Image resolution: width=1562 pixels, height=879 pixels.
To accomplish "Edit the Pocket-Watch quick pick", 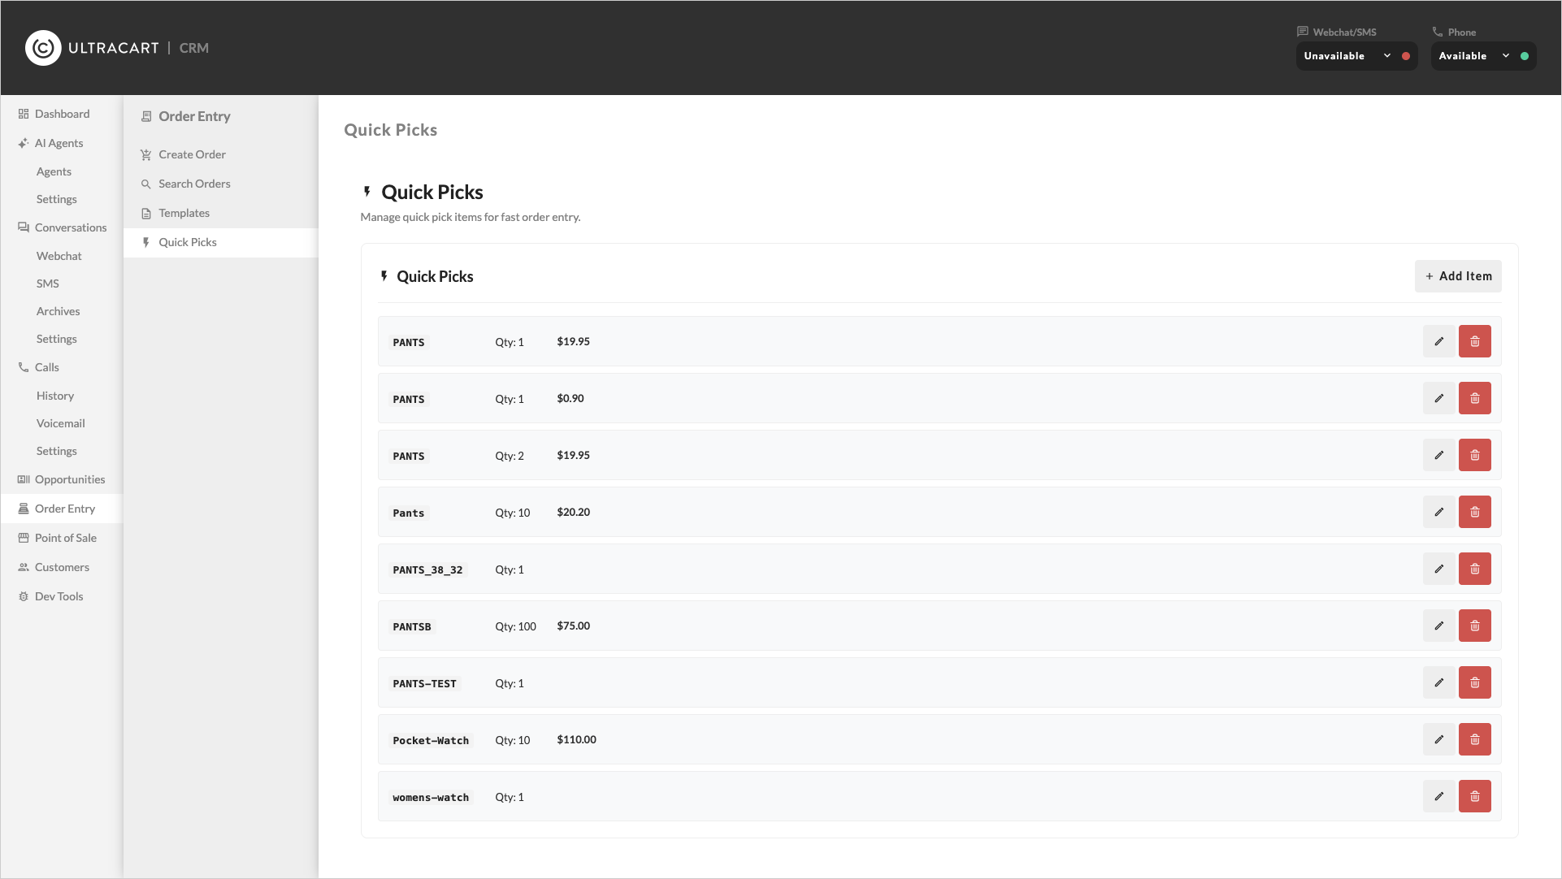I will tap(1438, 739).
